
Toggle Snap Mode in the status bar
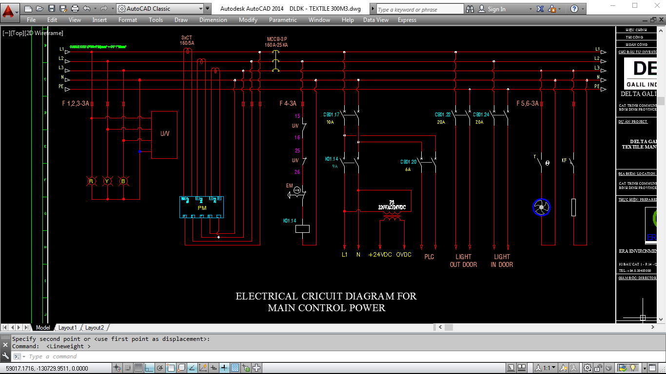tap(117, 368)
